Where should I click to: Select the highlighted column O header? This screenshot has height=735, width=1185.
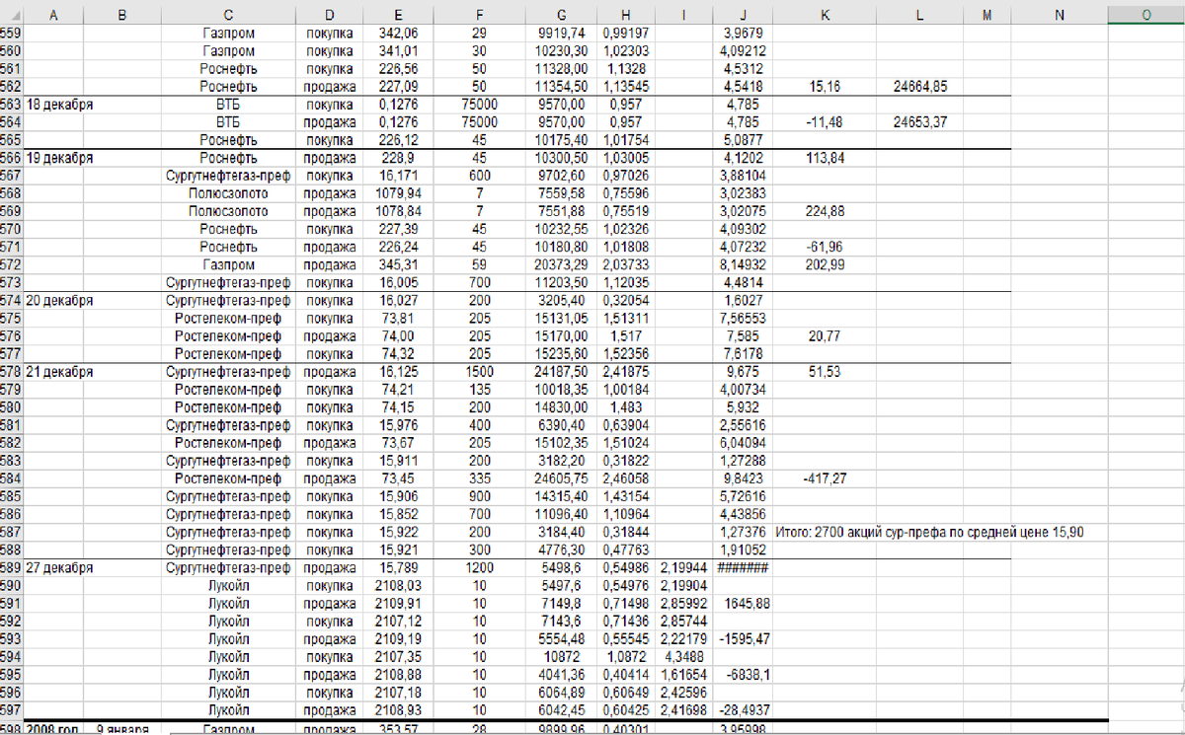1146,15
